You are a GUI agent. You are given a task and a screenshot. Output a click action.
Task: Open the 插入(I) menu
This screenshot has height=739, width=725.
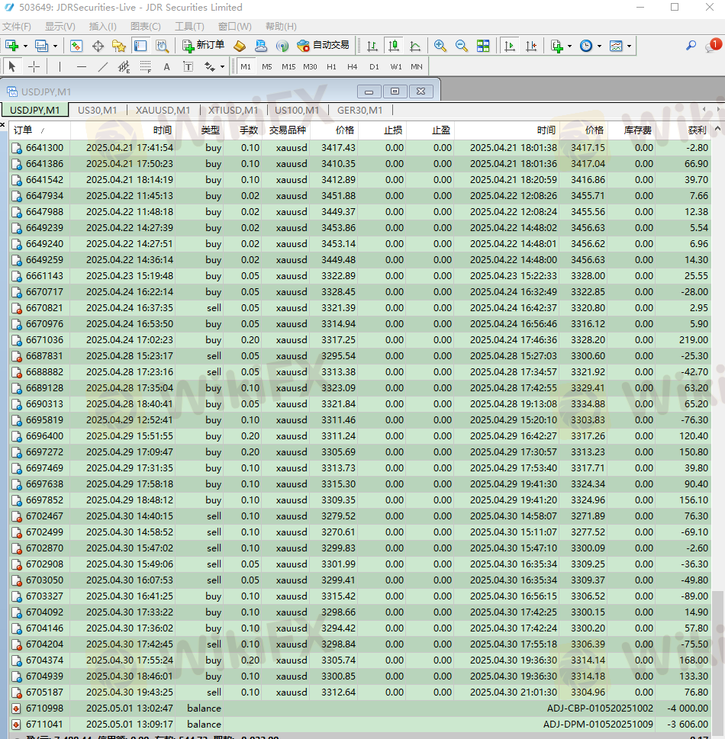pyautogui.click(x=102, y=26)
